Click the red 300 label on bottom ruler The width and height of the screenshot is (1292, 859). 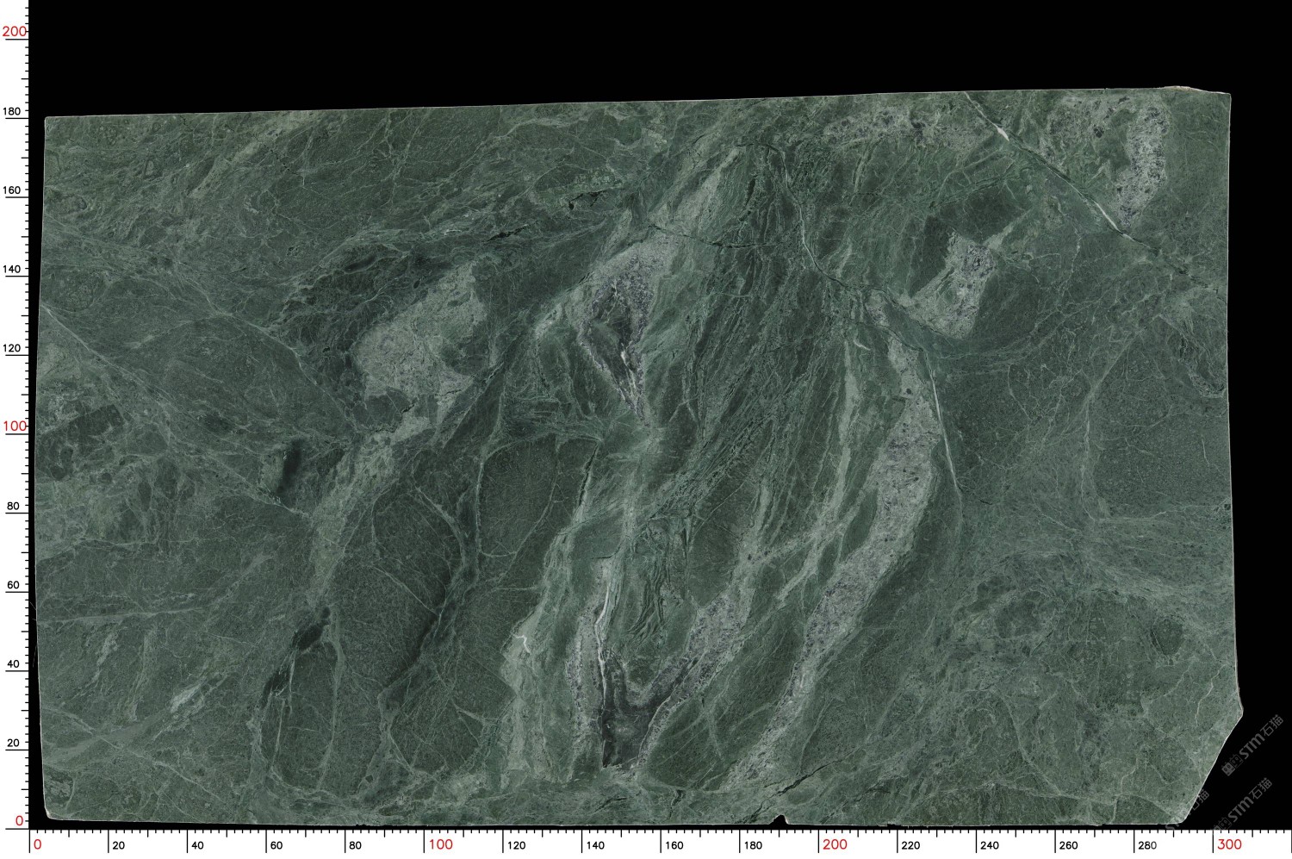(x=1228, y=844)
